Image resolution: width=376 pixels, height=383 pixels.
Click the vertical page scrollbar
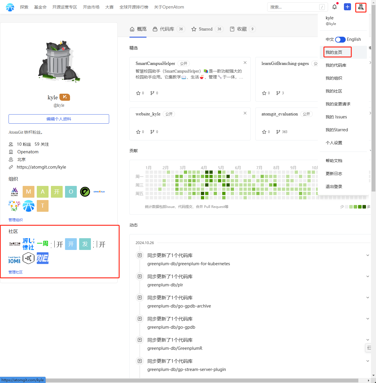(373, 98)
